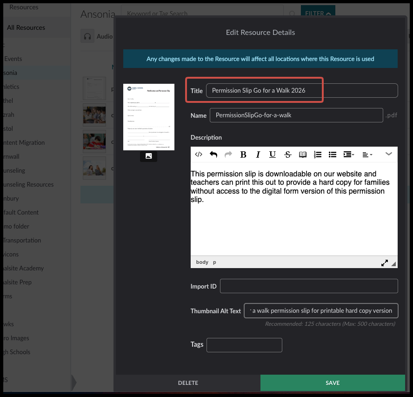
Task: Undo last edit in description editor
Action: coord(213,155)
